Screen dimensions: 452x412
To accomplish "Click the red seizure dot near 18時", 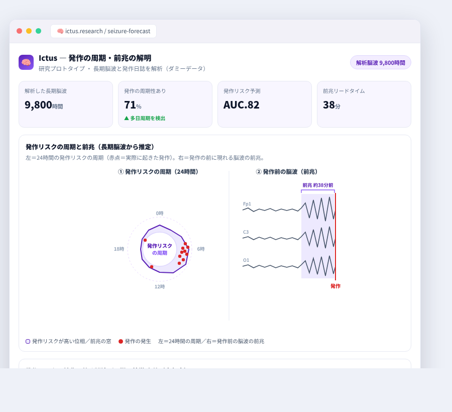I will pyautogui.click(x=145, y=240).
